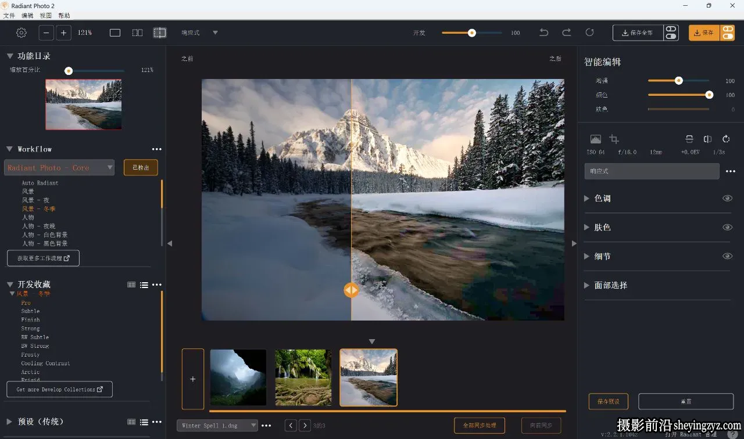Click the flip vertical icon
Screen dimensions: 744x439
689,139
